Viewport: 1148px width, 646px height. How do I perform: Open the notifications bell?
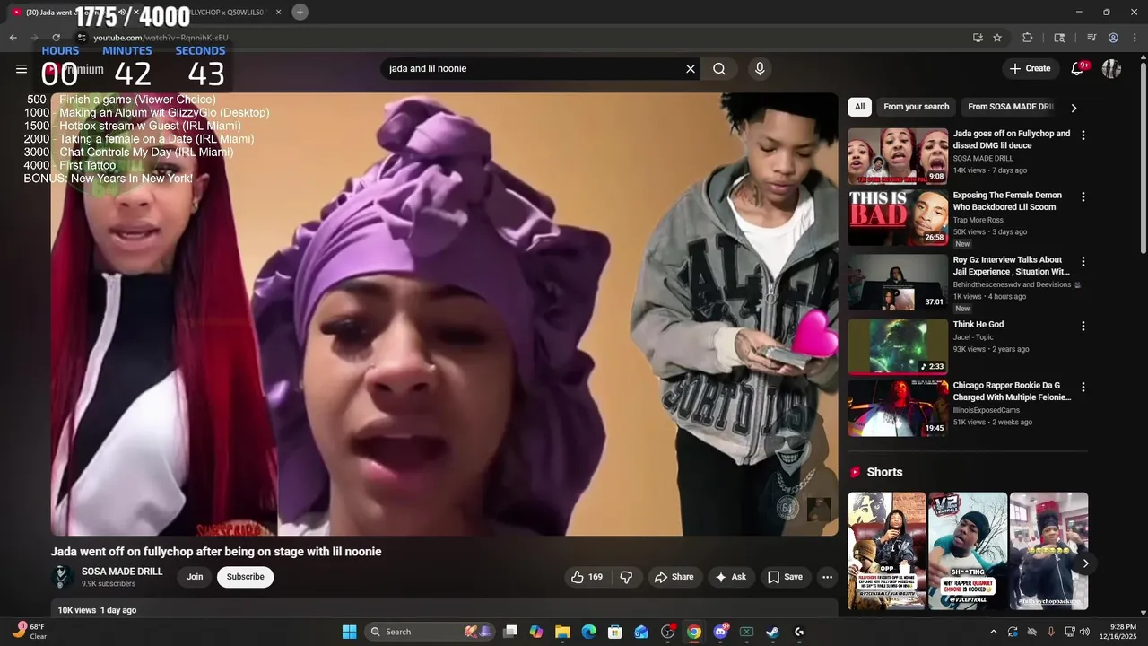pyautogui.click(x=1079, y=68)
